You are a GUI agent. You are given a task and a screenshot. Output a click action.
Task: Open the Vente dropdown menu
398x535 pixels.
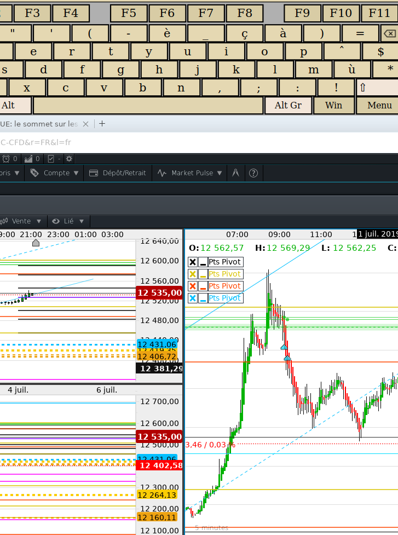coord(22,221)
